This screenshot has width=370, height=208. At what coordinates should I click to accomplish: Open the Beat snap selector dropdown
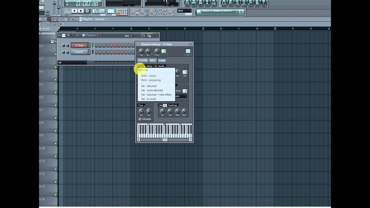pyautogui.click(x=184, y=11)
